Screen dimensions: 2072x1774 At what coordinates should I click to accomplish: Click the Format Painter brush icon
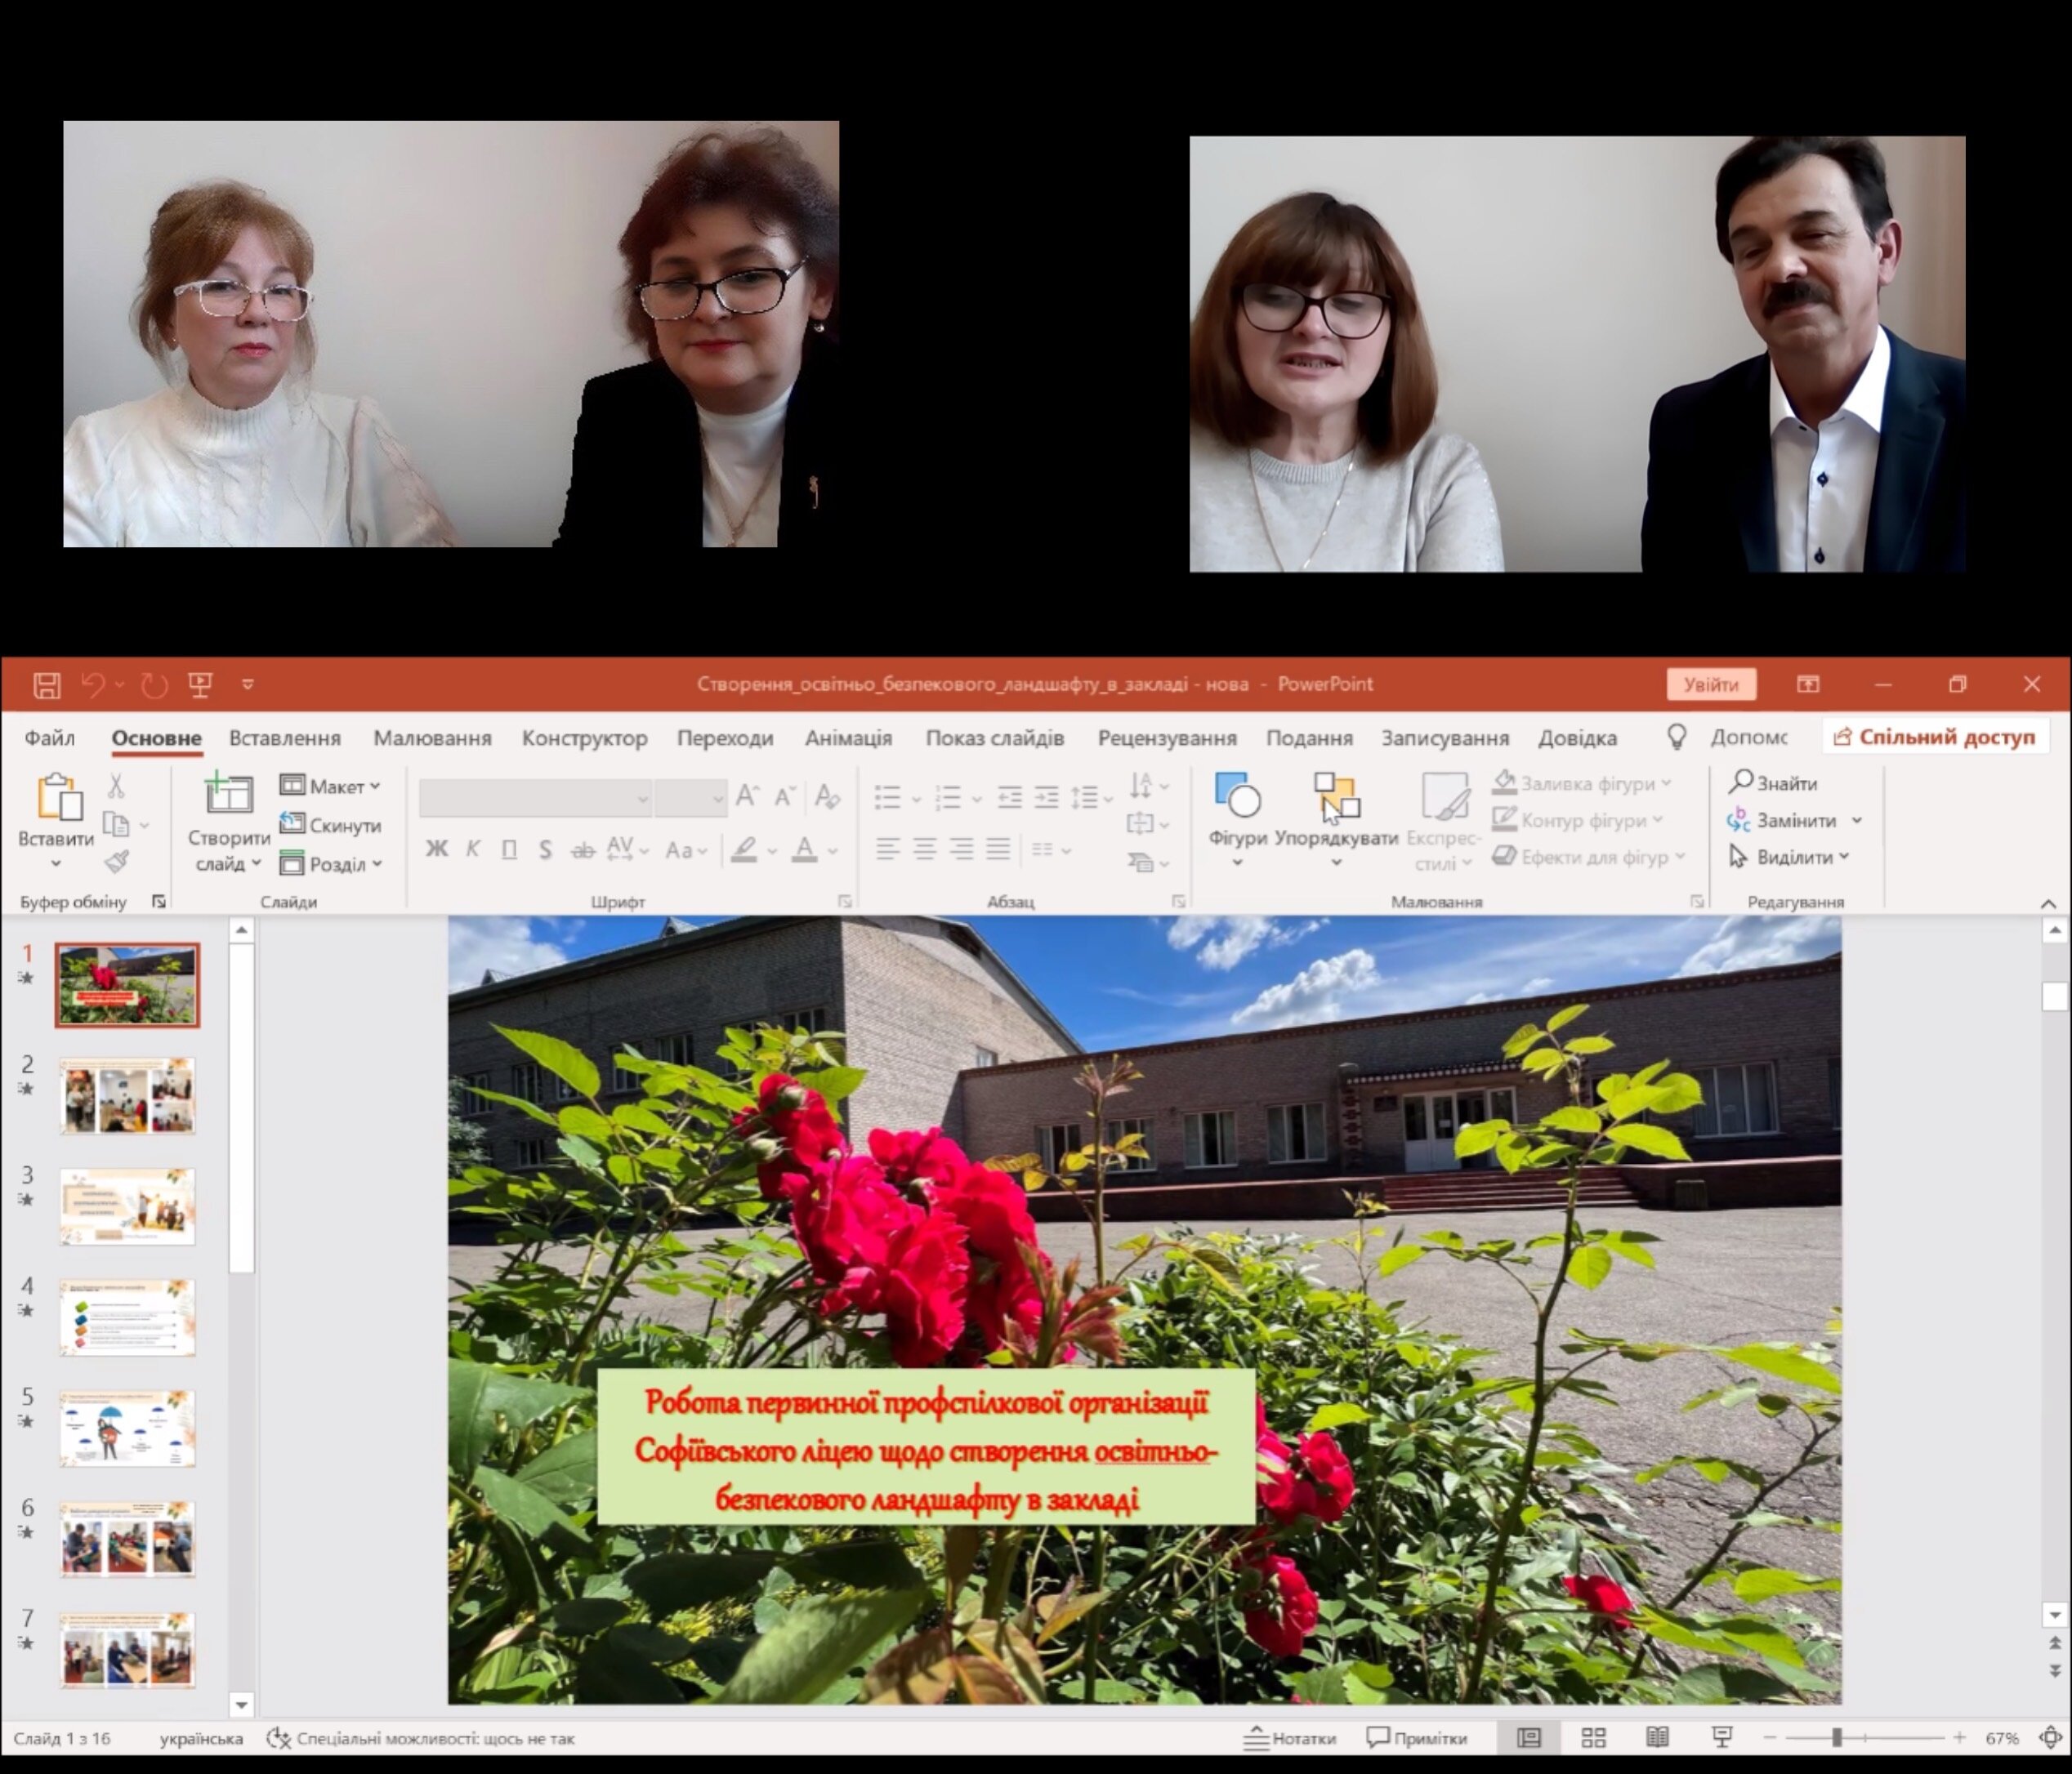point(117,862)
